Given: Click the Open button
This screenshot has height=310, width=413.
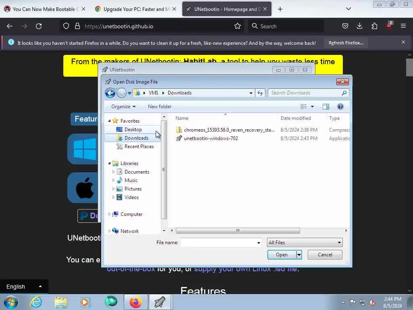Looking at the screenshot, I should pyautogui.click(x=282, y=255).
